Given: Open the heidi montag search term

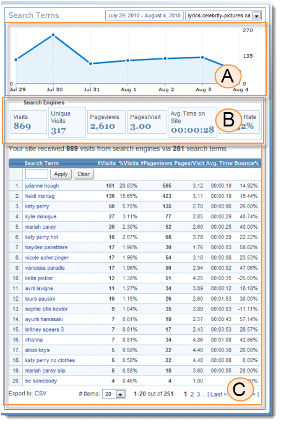Looking at the screenshot, I should click(x=40, y=196).
